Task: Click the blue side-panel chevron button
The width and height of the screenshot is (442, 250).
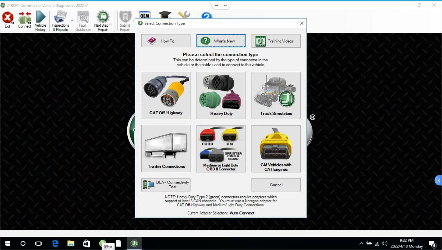Action: coord(438,180)
